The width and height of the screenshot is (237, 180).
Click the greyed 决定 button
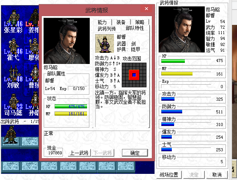194,175
